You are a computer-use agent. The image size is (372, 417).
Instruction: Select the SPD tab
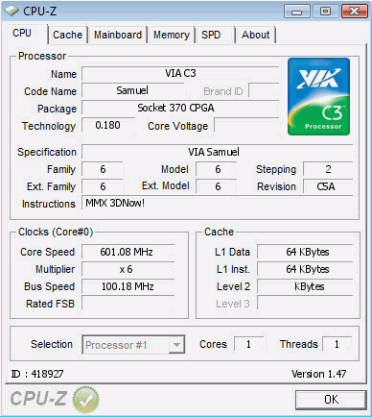click(212, 35)
